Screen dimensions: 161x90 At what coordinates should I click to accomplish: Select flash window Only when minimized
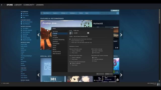93,59
